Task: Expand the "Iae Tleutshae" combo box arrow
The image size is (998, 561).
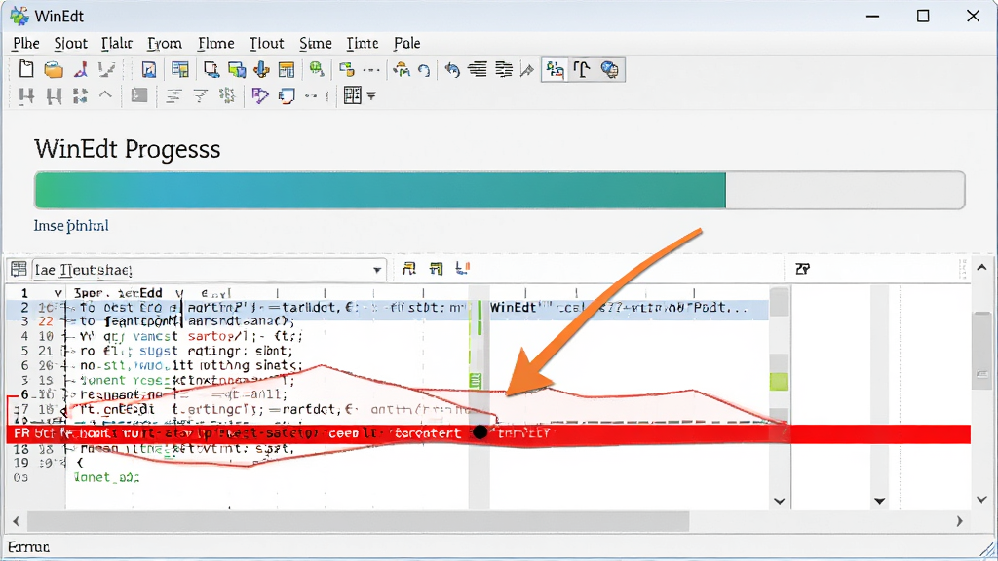Action: [377, 271]
